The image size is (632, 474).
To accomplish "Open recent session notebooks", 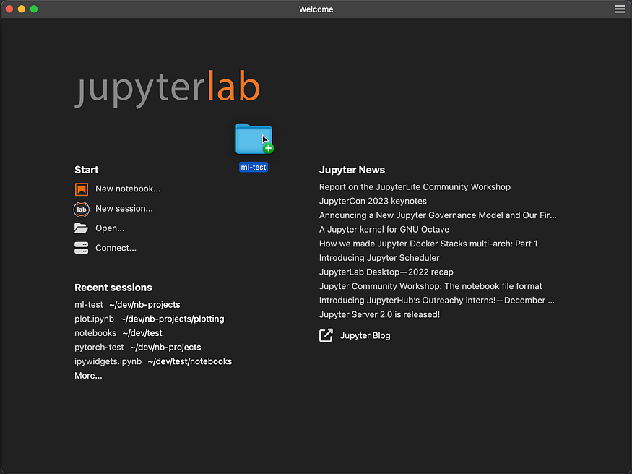I will pos(95,333).
